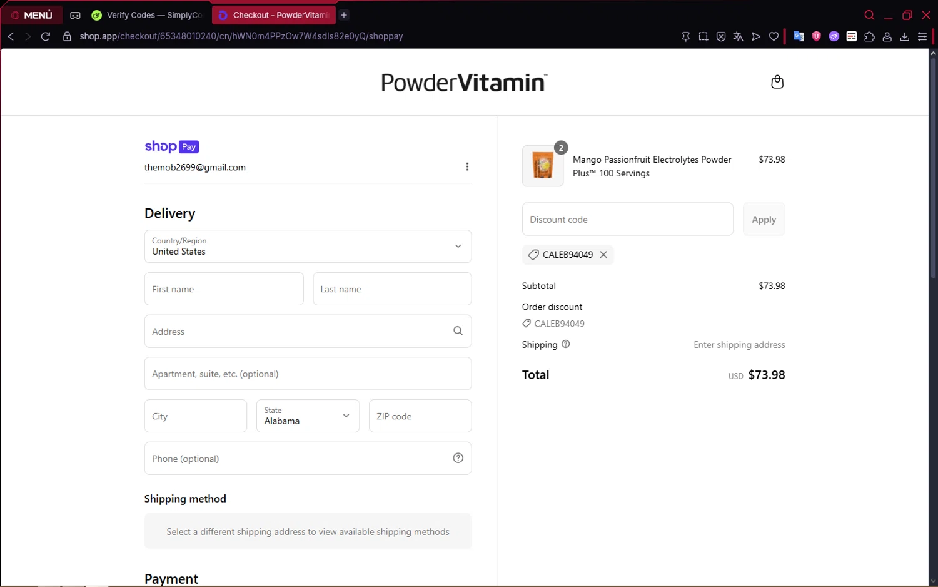This screenshot has width=938, height=587.
Task: Click the page vertical scrollbar
Action: [933, 169]
